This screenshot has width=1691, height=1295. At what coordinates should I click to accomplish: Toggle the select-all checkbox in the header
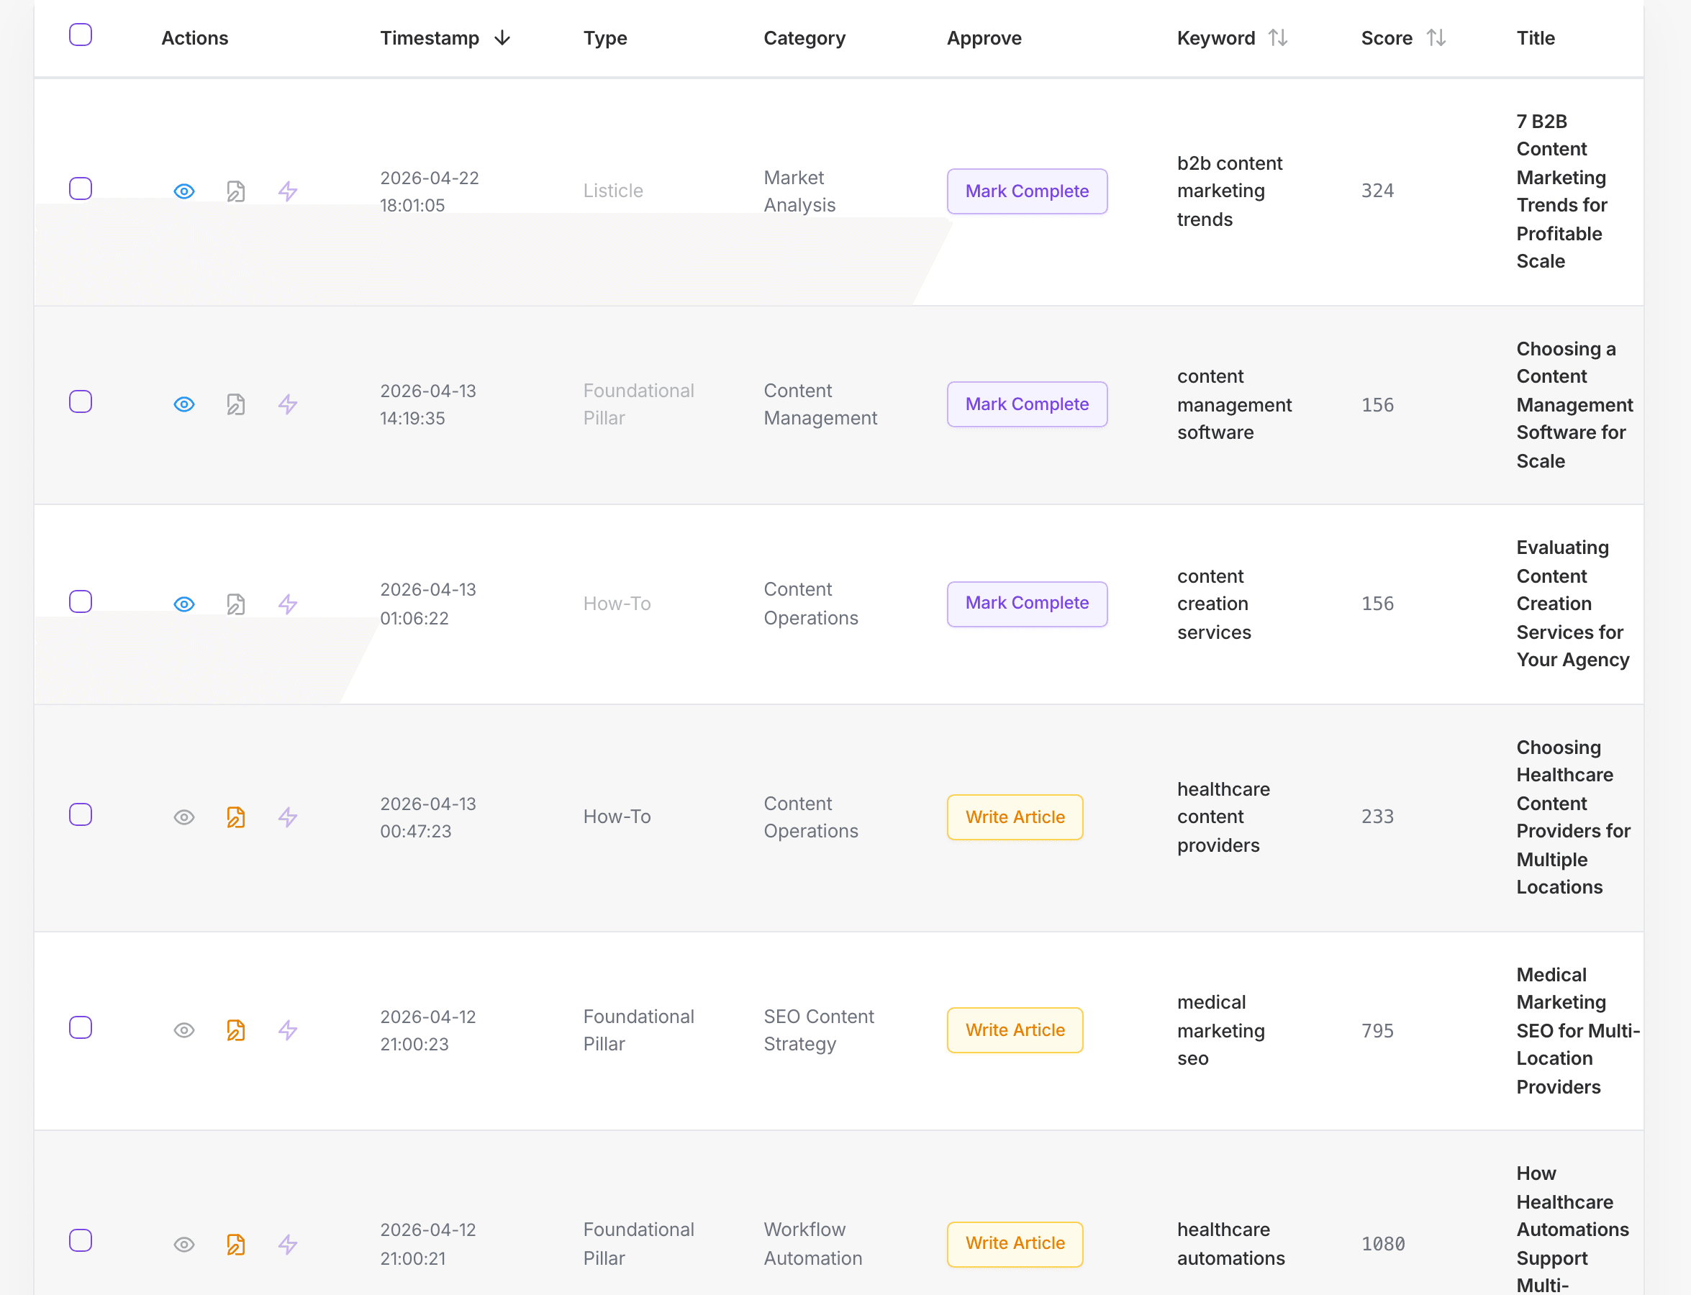point(80,34)
